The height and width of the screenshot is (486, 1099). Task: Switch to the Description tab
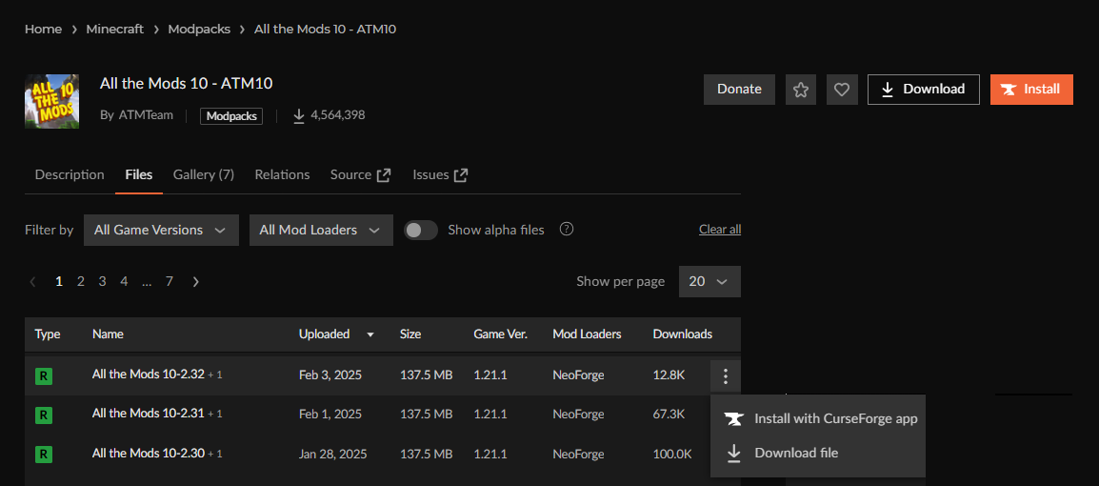(70, 175)
